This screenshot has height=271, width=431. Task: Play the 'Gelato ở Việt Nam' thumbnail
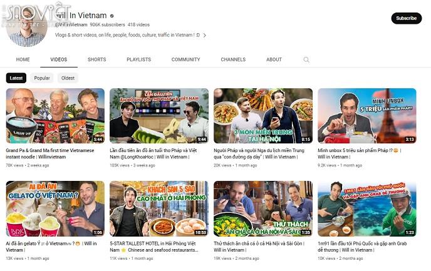(x=55, y=208)
